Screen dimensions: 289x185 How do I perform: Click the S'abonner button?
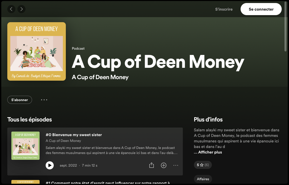[19, 100]
